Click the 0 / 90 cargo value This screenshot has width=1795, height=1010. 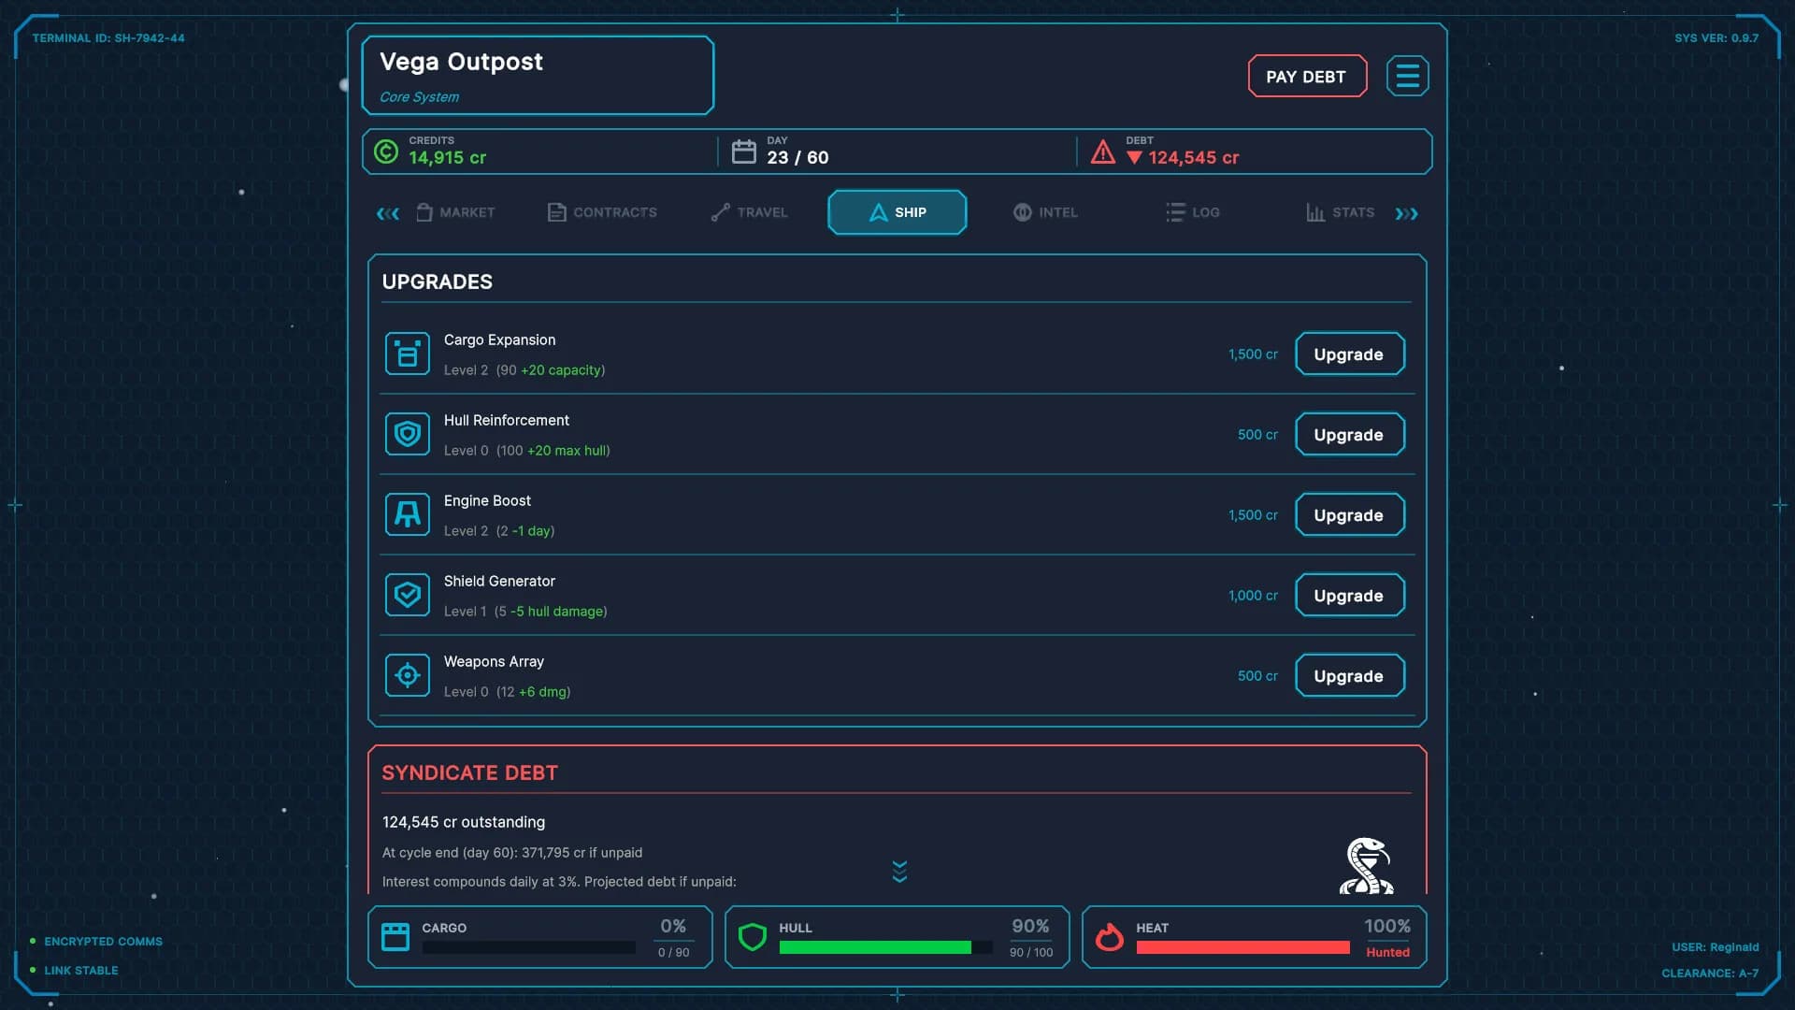click(x=674, y=953)
